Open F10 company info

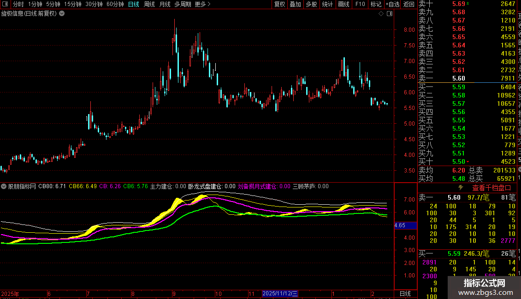(x=360, y=4)
